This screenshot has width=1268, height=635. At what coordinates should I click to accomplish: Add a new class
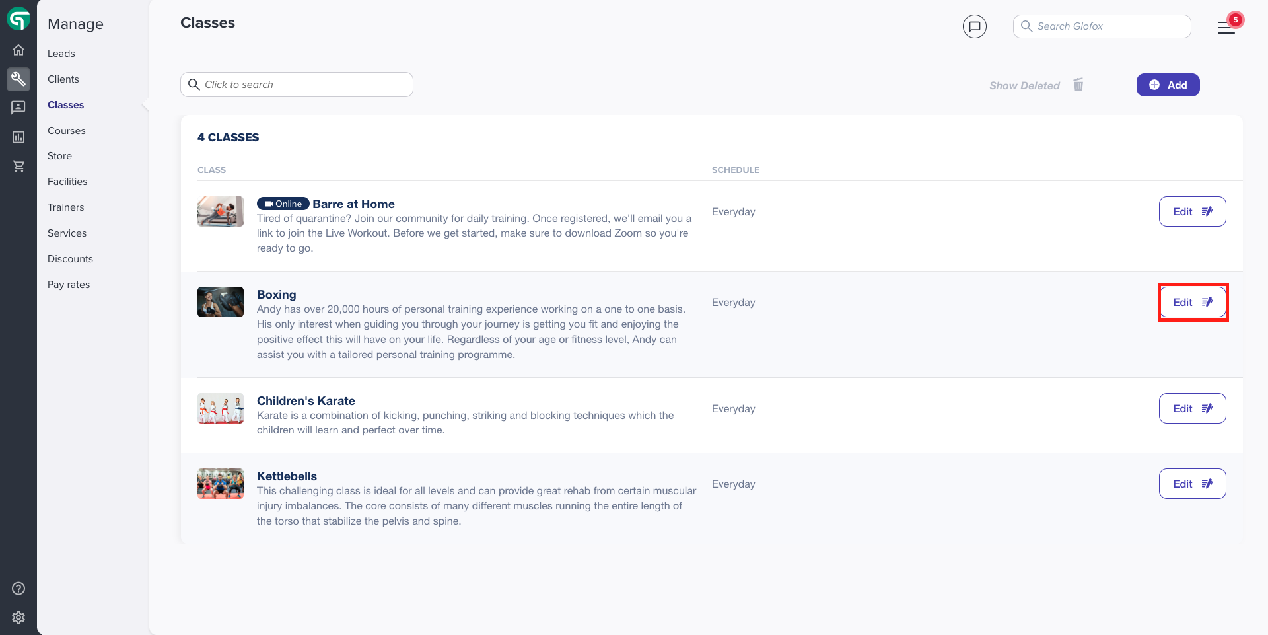pos(1168,85)
